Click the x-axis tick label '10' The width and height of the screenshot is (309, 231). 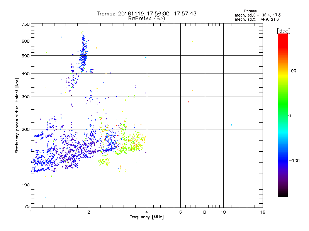click(x=223, y=212)
